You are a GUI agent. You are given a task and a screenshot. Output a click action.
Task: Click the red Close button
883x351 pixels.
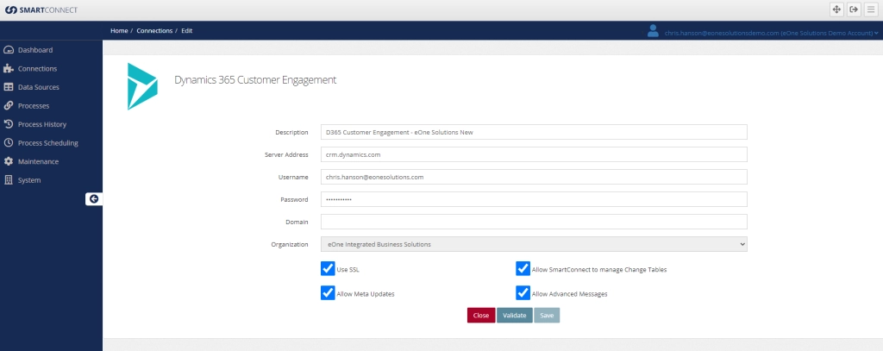tap(481, 316)
